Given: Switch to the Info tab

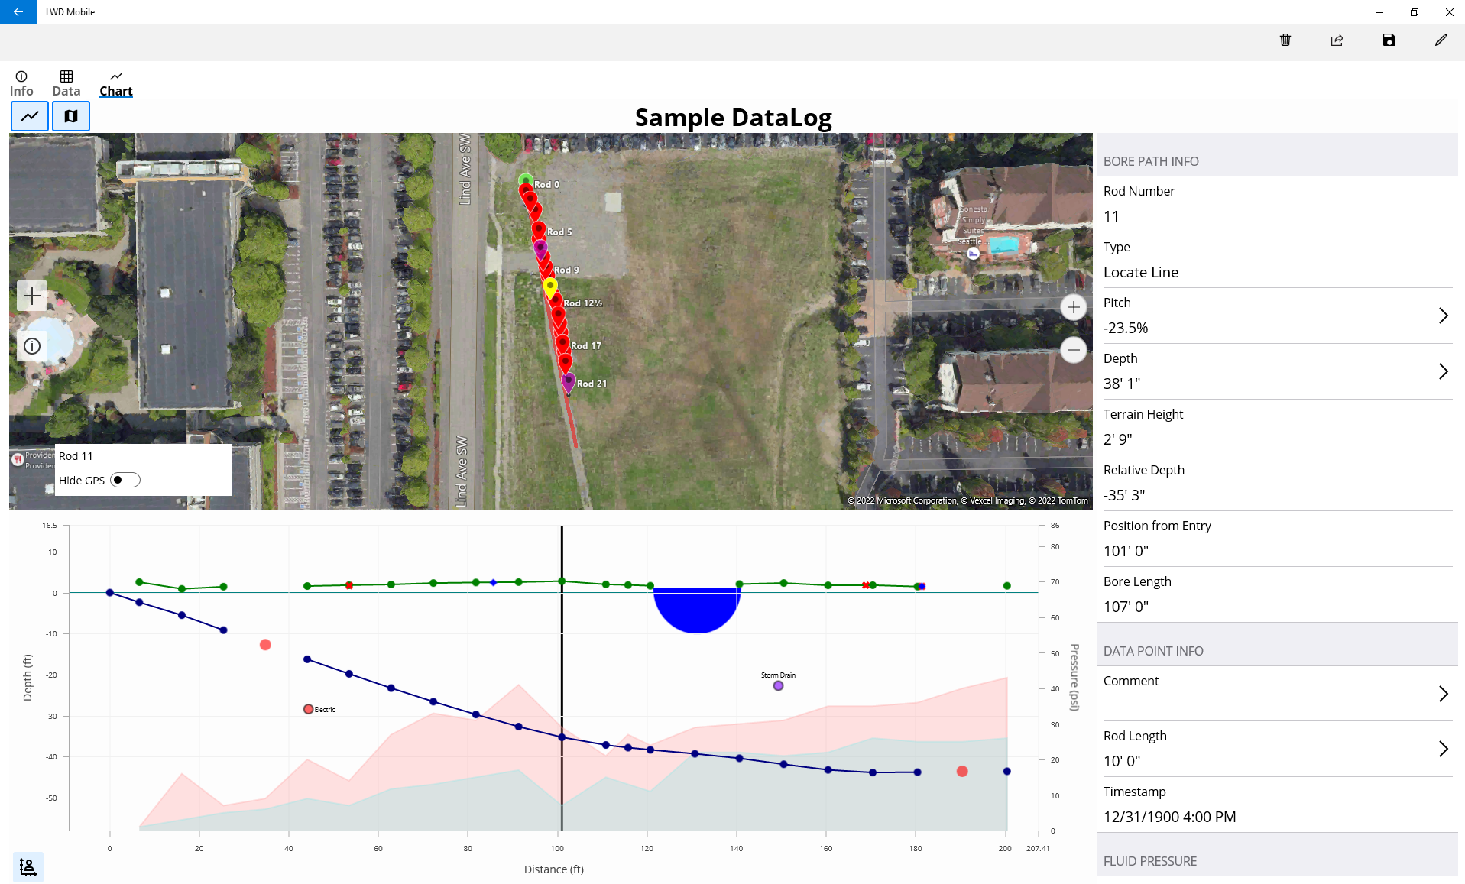Looking at the screenshot, I should 21,83.
